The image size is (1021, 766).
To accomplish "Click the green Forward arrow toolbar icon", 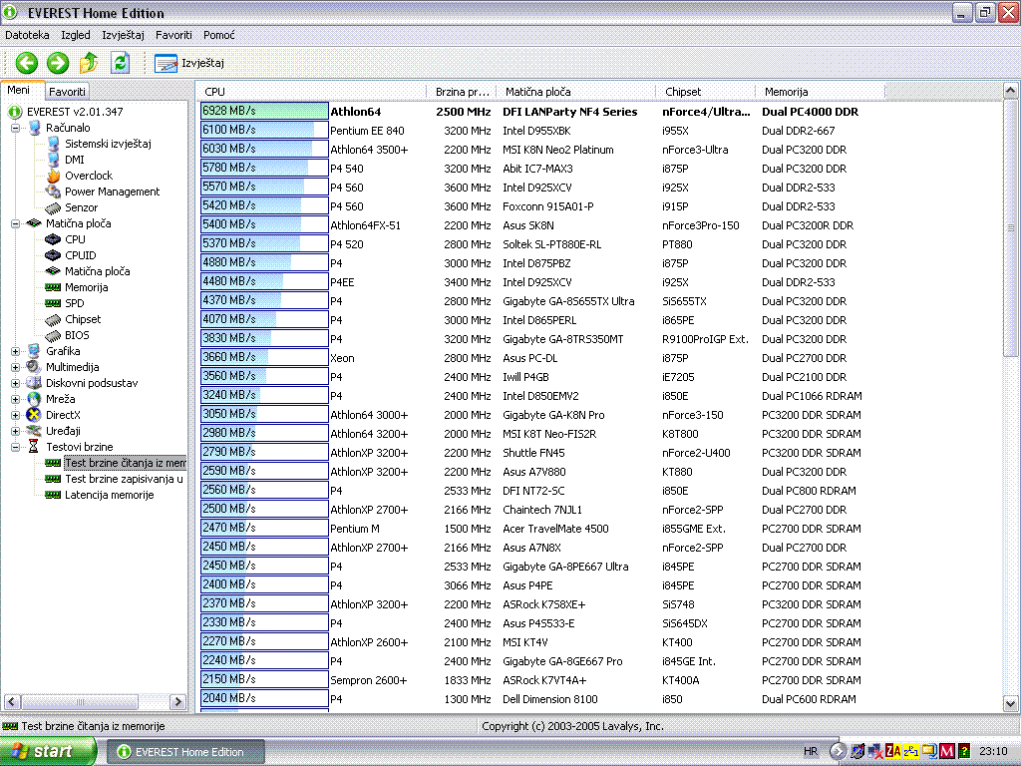I will point(58,63).
